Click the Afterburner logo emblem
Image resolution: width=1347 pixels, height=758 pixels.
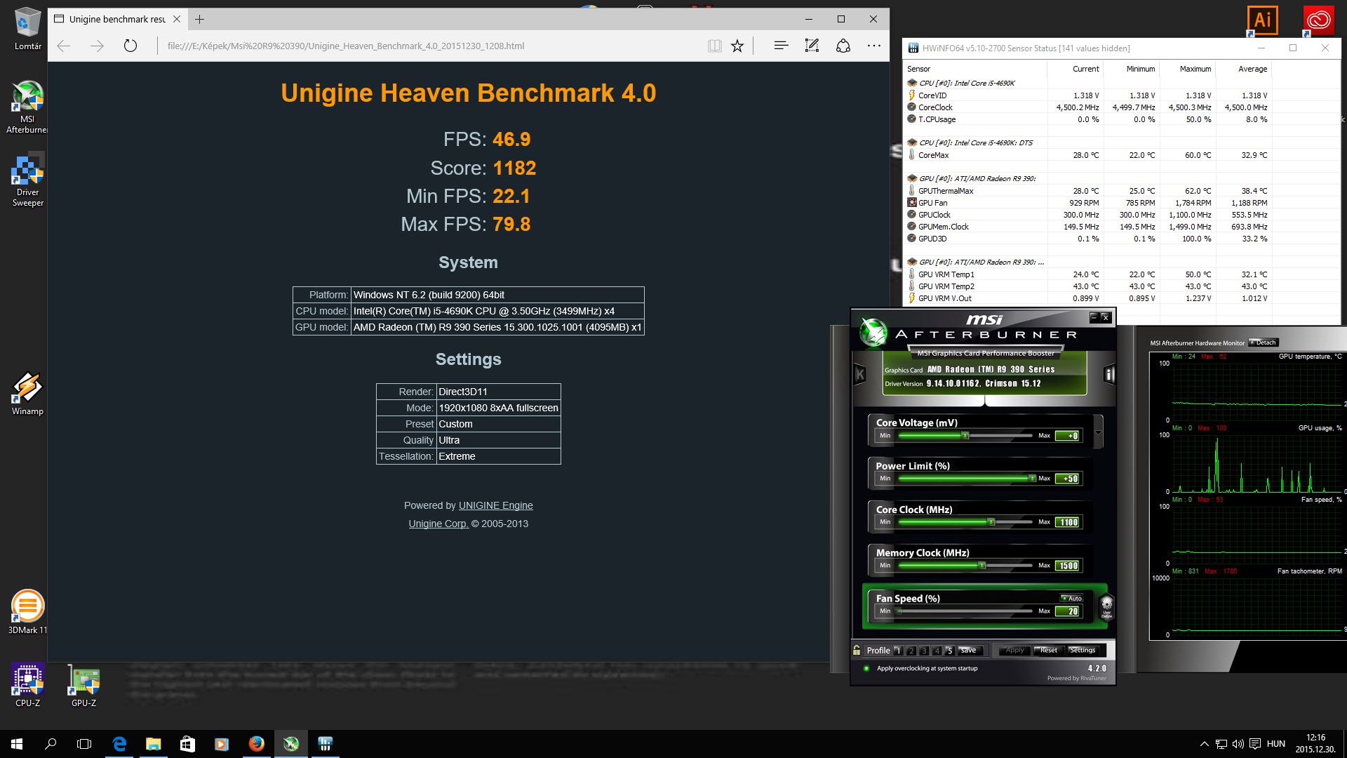point(874,333)
